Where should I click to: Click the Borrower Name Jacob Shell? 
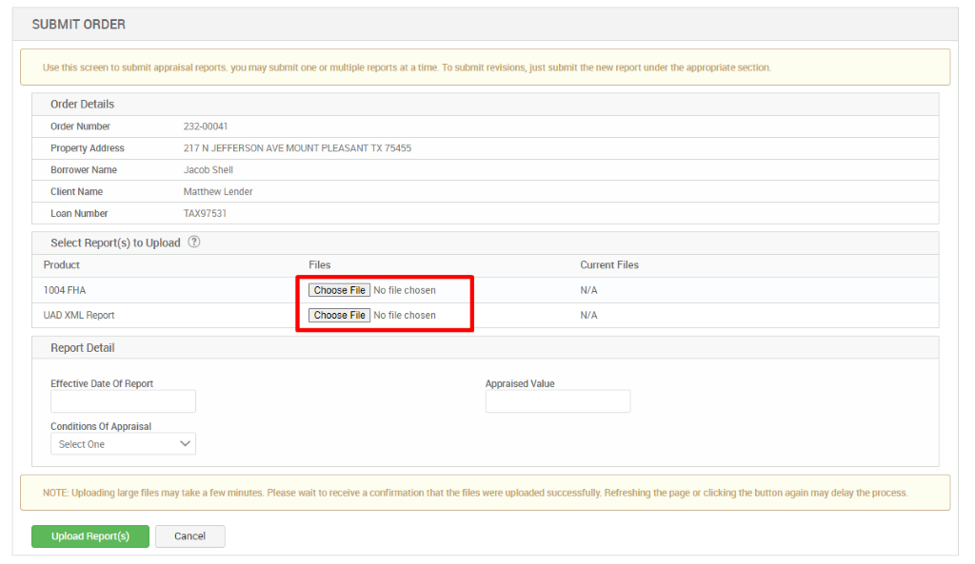coord(209,169)
